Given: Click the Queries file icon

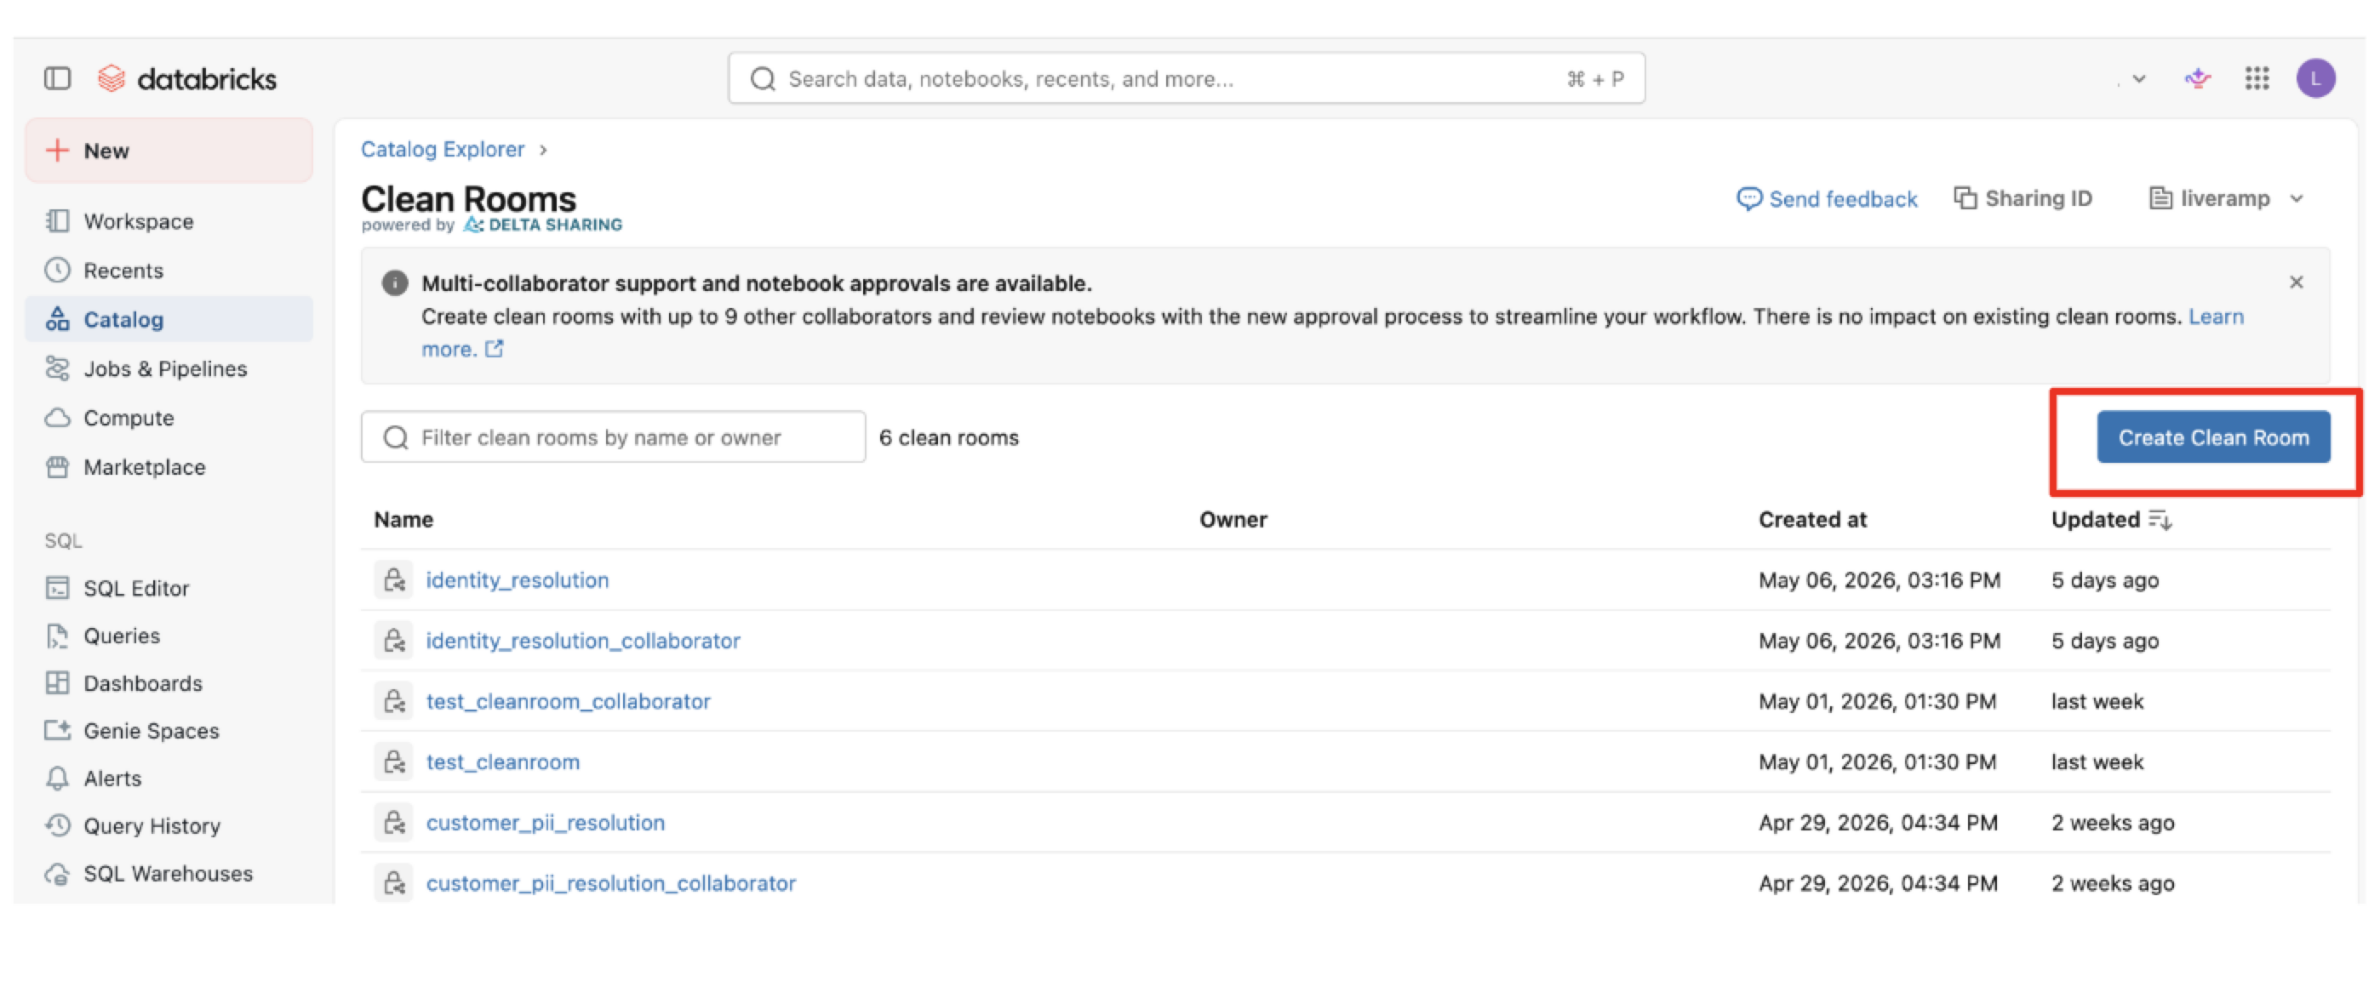Looking at the screenshot, I should [57, 636].
